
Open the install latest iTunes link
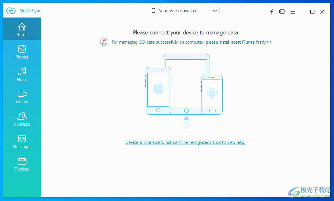tap(191, 42)
